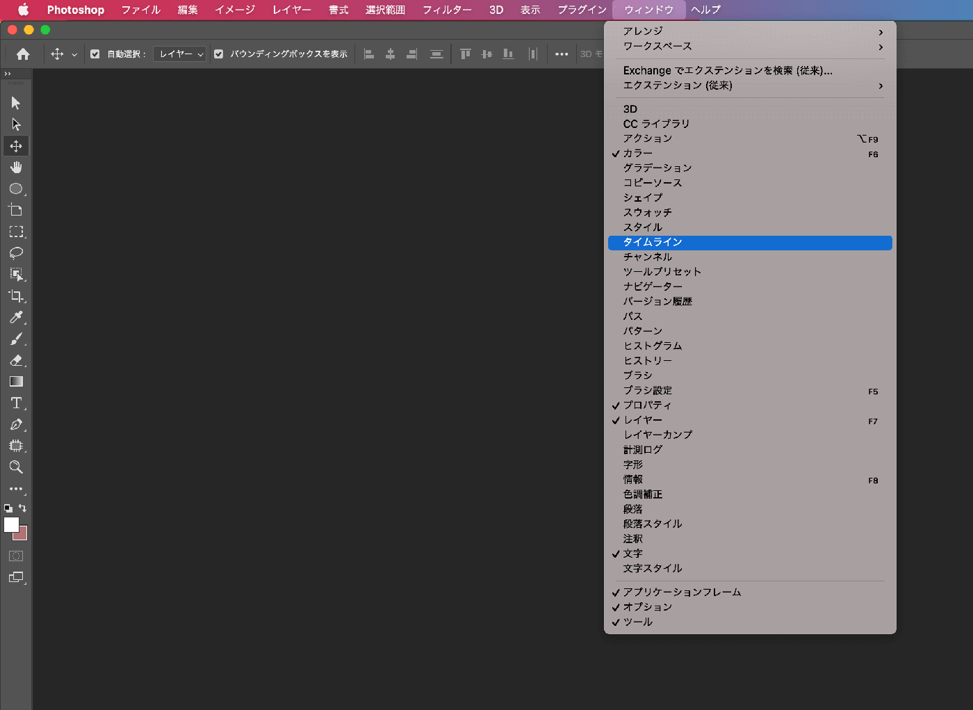Uncheck レイヤー panel in Window menu

click(x=750, y=420)
